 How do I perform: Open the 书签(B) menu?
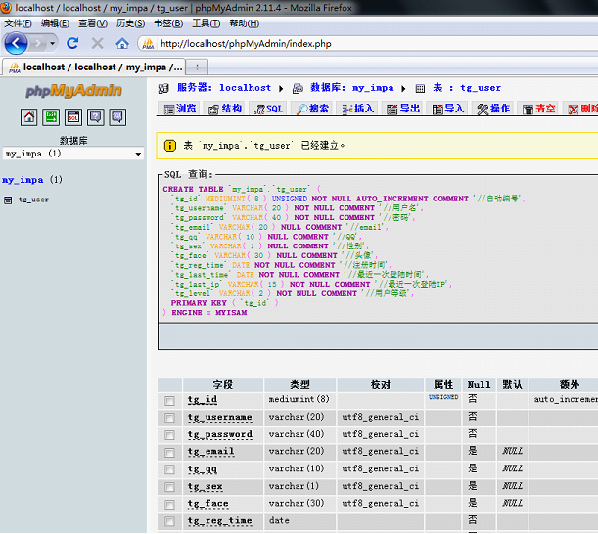168,23
